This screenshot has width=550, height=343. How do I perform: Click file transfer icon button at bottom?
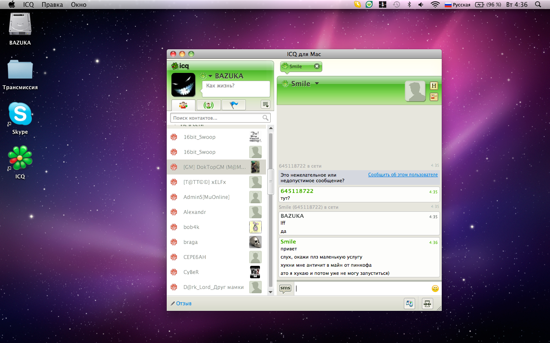pyautogui.click(x=427, y=304)
